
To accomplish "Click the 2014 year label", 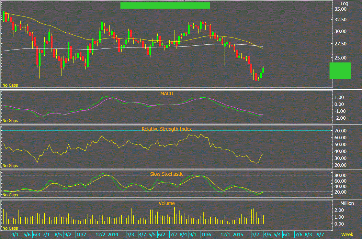I will coord(113,235).
